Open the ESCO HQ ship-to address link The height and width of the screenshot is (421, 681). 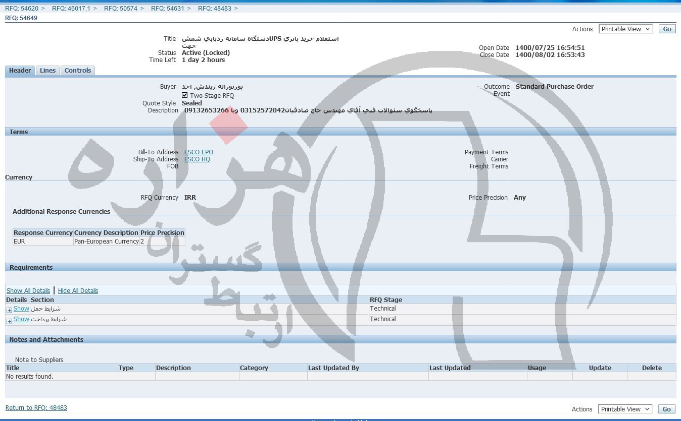tap(197, 159)
